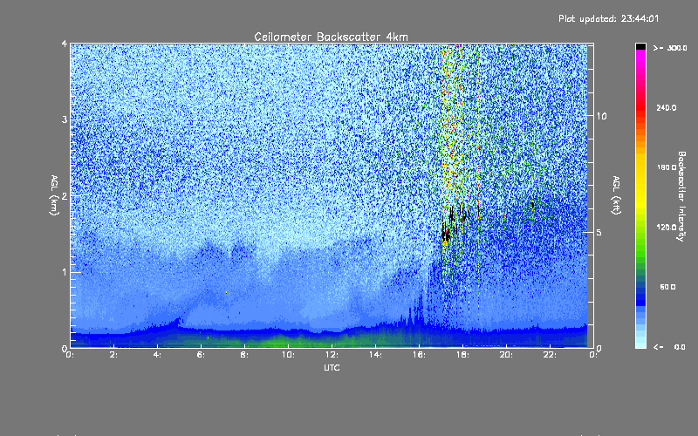Click the '18:' UTC tick label

463,355
